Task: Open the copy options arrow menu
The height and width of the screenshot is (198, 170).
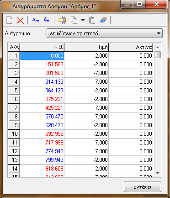Action: [83, 20]
